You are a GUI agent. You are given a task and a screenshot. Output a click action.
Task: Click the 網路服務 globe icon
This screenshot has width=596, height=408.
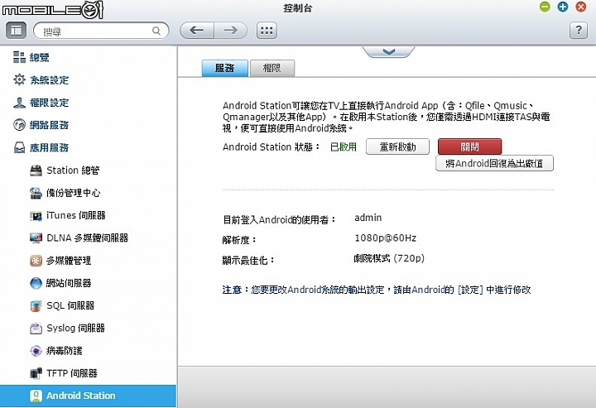click(x=19, y=125)
